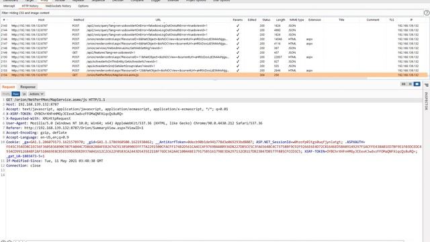Screen dimensions: 430x242
Task: Select the GetAlertGroupValues request URL row
Action: tap(214, 66)
